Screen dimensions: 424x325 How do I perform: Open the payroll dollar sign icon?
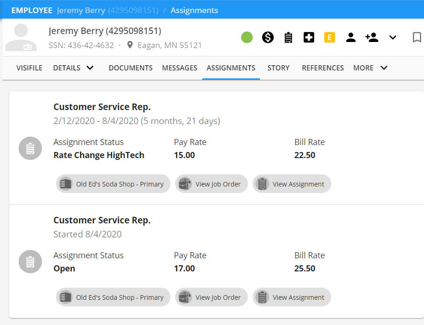tap(268, 37)
